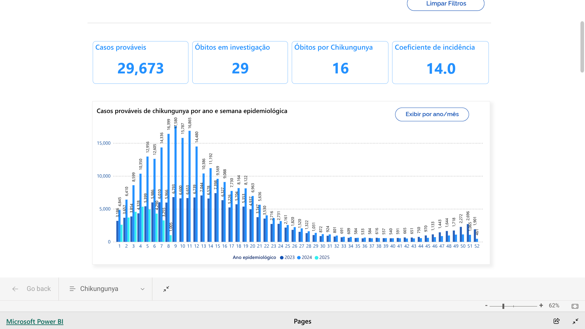This screenshot has width=585, height=329.
Task: Toggle the 2025 legend series
Action: (x=322, y=257)
